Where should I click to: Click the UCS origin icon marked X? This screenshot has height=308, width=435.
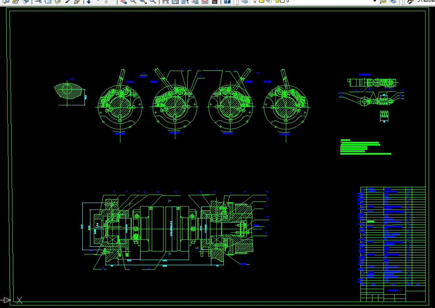pos(19,300)
